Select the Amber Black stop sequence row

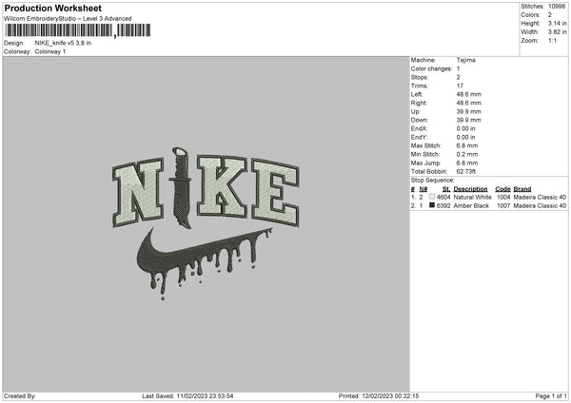[489, 206]
